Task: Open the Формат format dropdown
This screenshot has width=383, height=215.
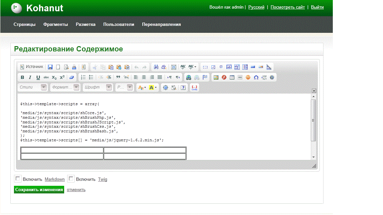Action: (65, 87)
